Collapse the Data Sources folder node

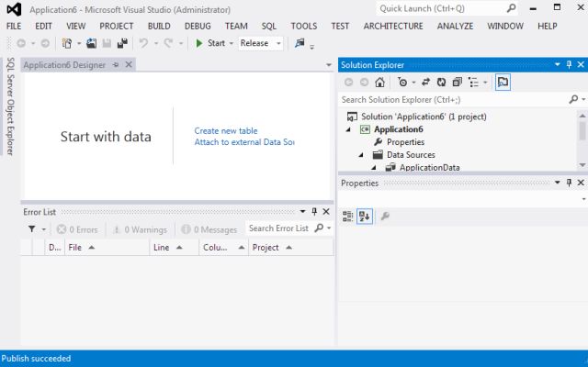[x=361, y=155]
